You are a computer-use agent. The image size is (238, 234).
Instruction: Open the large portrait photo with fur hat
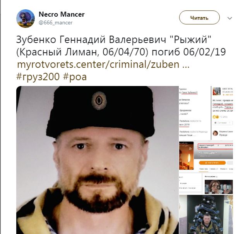pyautogui.click(x=98, y=160)
